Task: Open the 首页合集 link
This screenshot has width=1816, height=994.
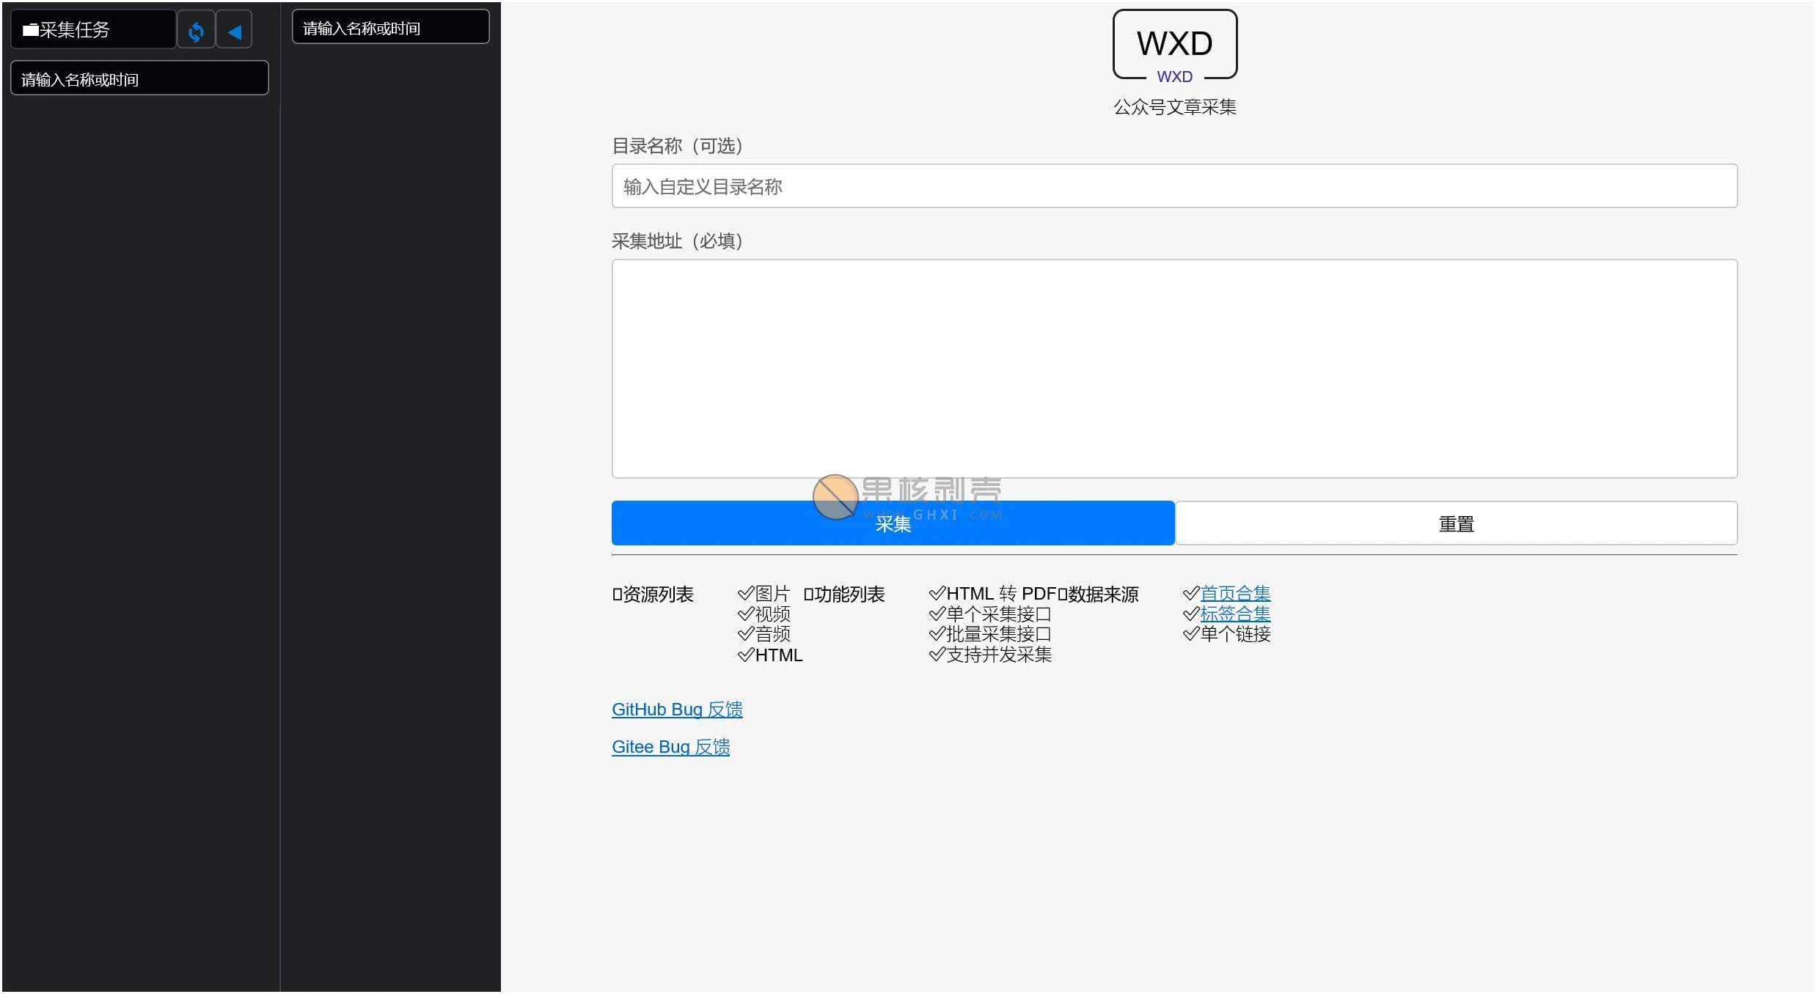Action: (1235, 593)
